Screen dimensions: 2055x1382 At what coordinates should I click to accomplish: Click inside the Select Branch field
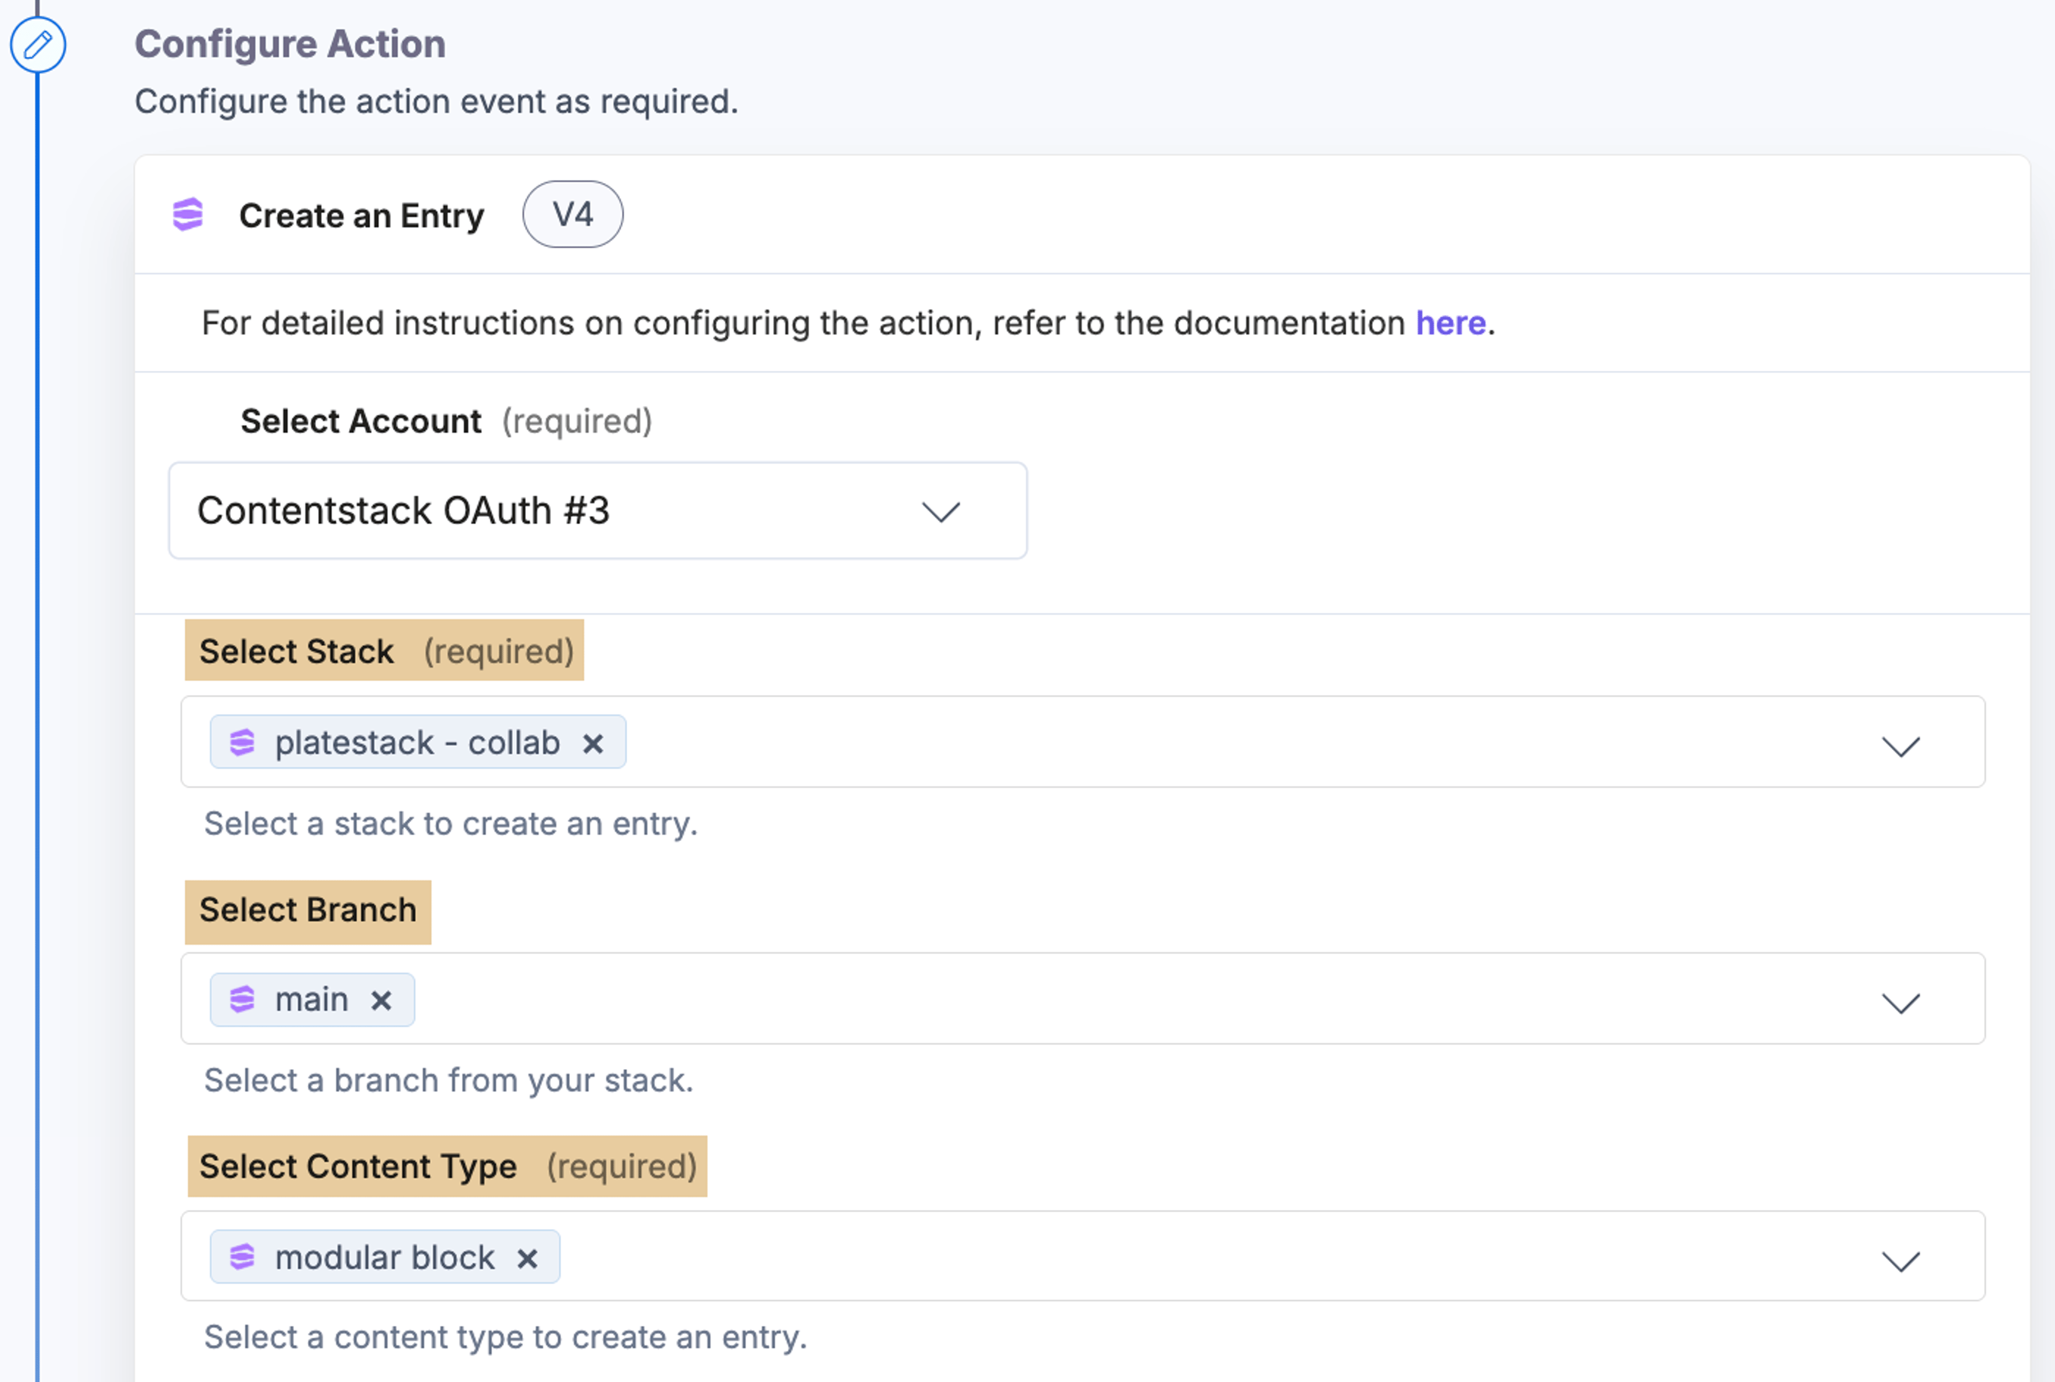(x=1083, y=998)
